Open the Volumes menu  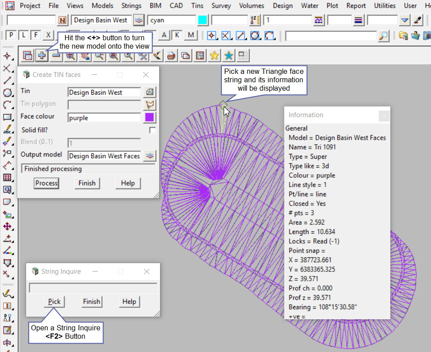(252, 6)
